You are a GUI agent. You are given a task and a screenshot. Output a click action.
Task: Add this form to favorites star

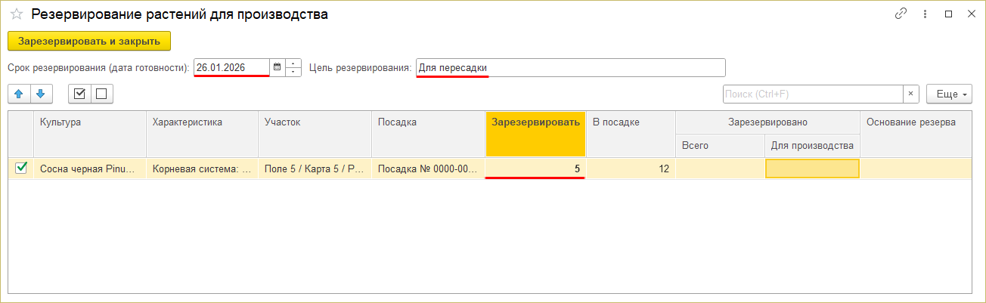16,14
